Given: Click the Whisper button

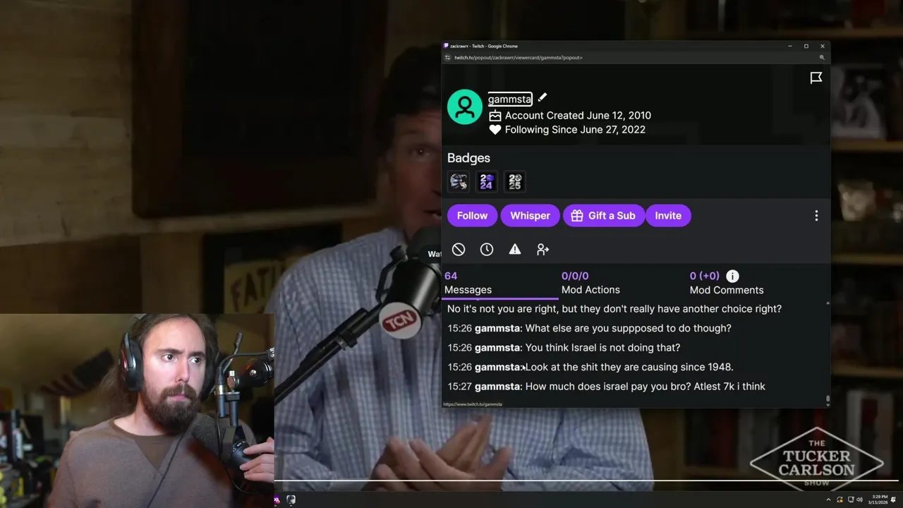Looking at the screenshot, I should [x=530, y=216].
